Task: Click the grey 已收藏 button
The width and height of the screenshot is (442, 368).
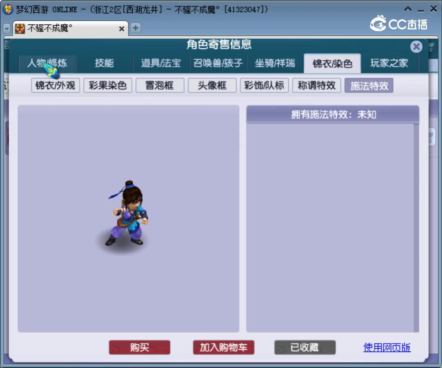Action: click(305, 347)
